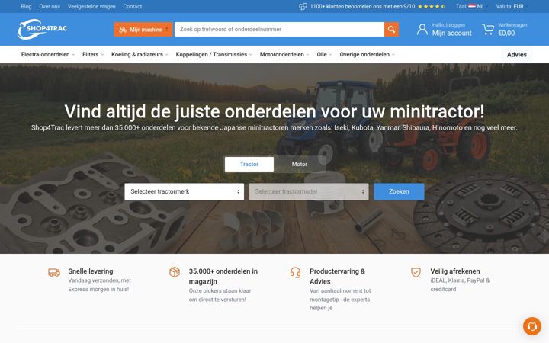
Task: Expand the Motoronderdelen menu
Action: pos(284,55)
